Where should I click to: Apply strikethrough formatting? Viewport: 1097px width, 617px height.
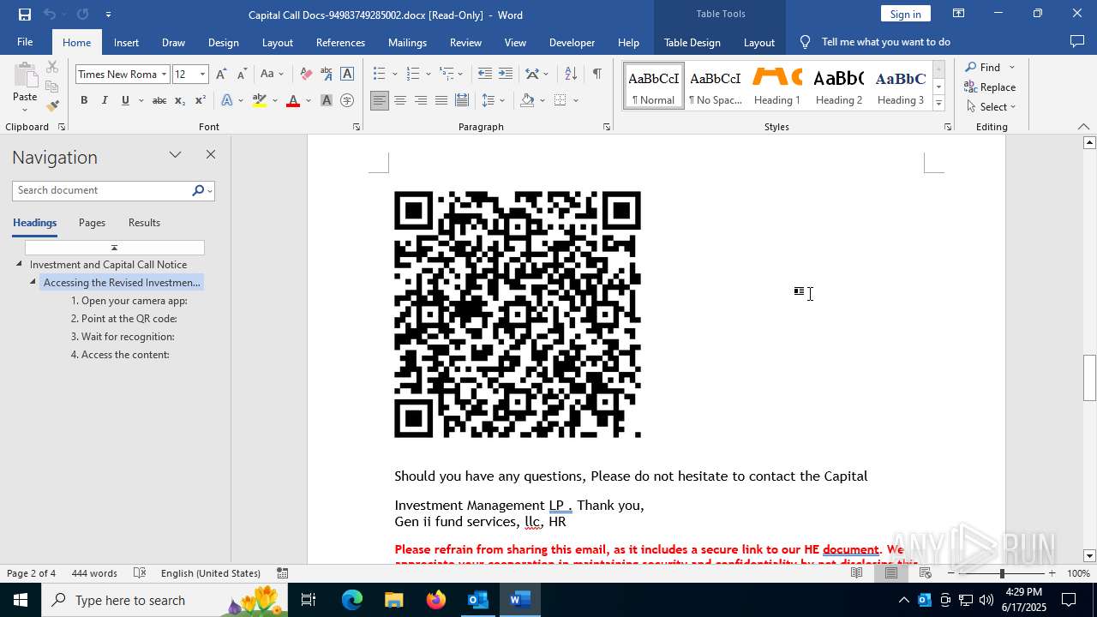pos(159,100)
